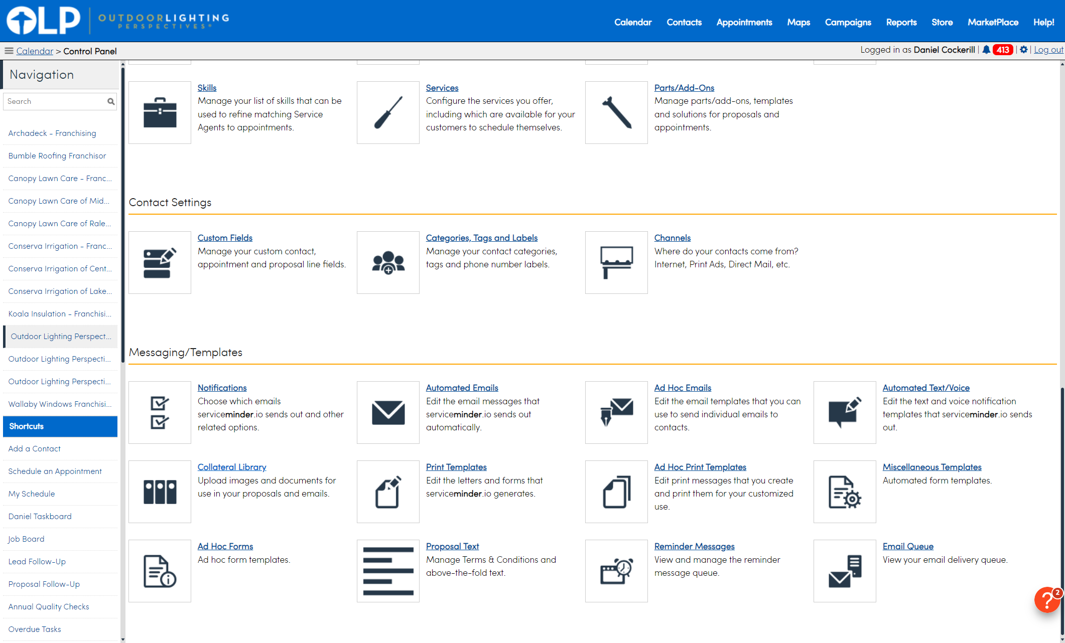Open the Skills link
1065x643 pixels.
207,88
